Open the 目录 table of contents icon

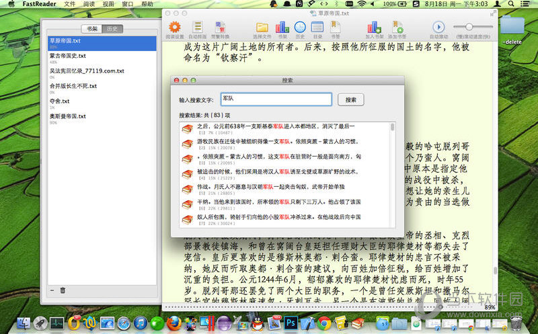pos(317,27)
